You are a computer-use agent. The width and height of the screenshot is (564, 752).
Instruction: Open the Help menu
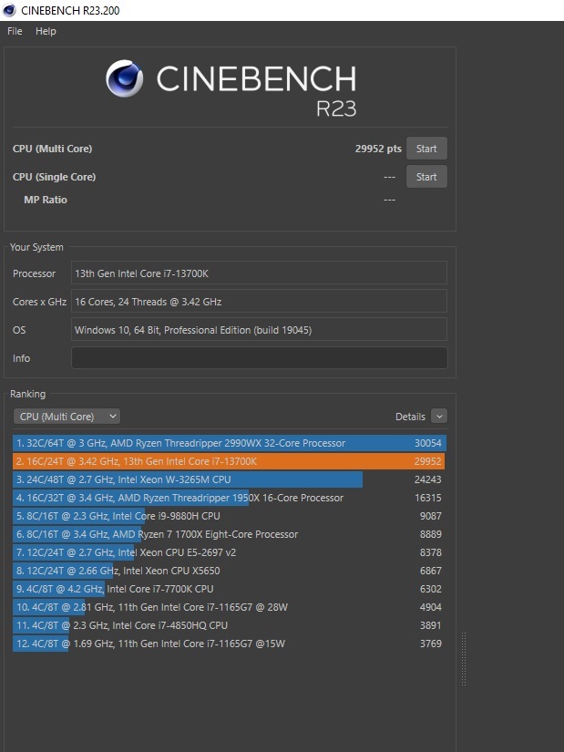click(46, 31)
